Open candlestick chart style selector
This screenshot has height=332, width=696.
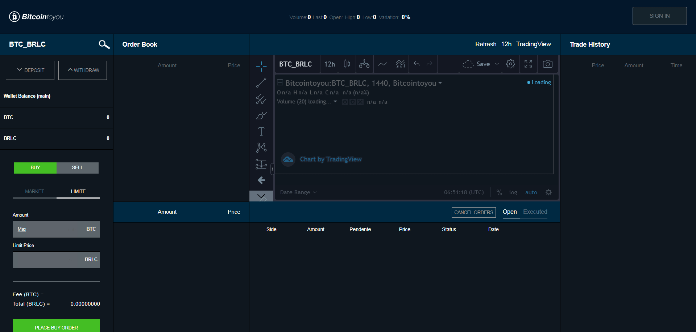tap(347, 64)
